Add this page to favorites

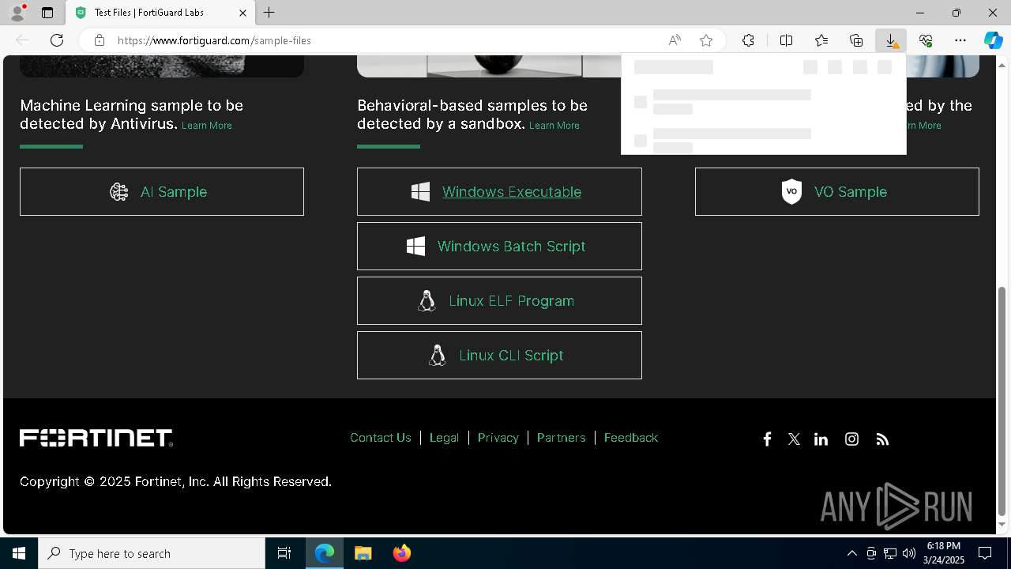click(x=706, y=40)
